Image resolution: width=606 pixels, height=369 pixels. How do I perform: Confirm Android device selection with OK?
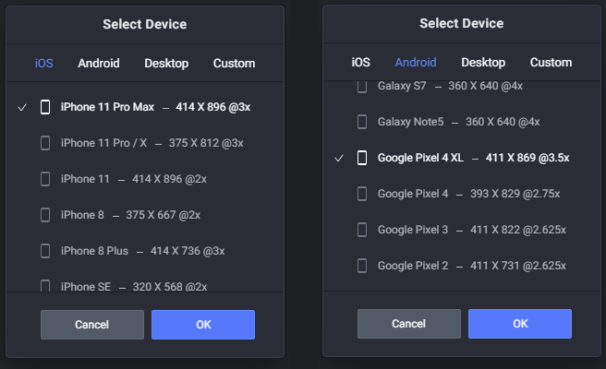[519, 324]
